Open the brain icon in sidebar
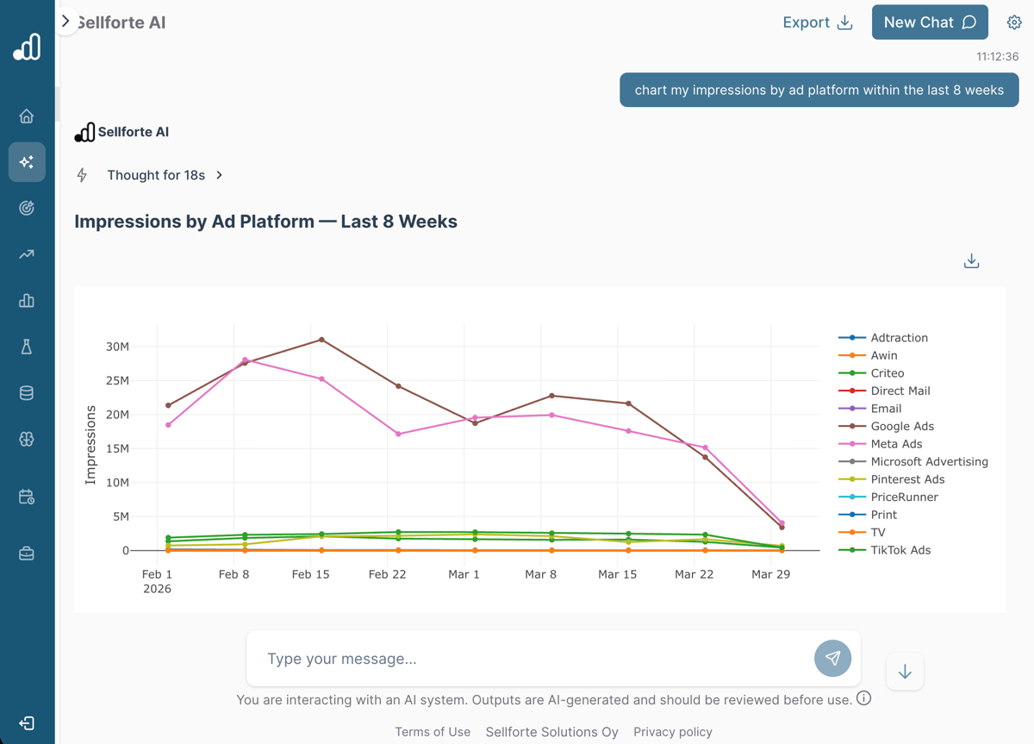The height and width of the screenshot is (744, 1034). click(27, 439)
